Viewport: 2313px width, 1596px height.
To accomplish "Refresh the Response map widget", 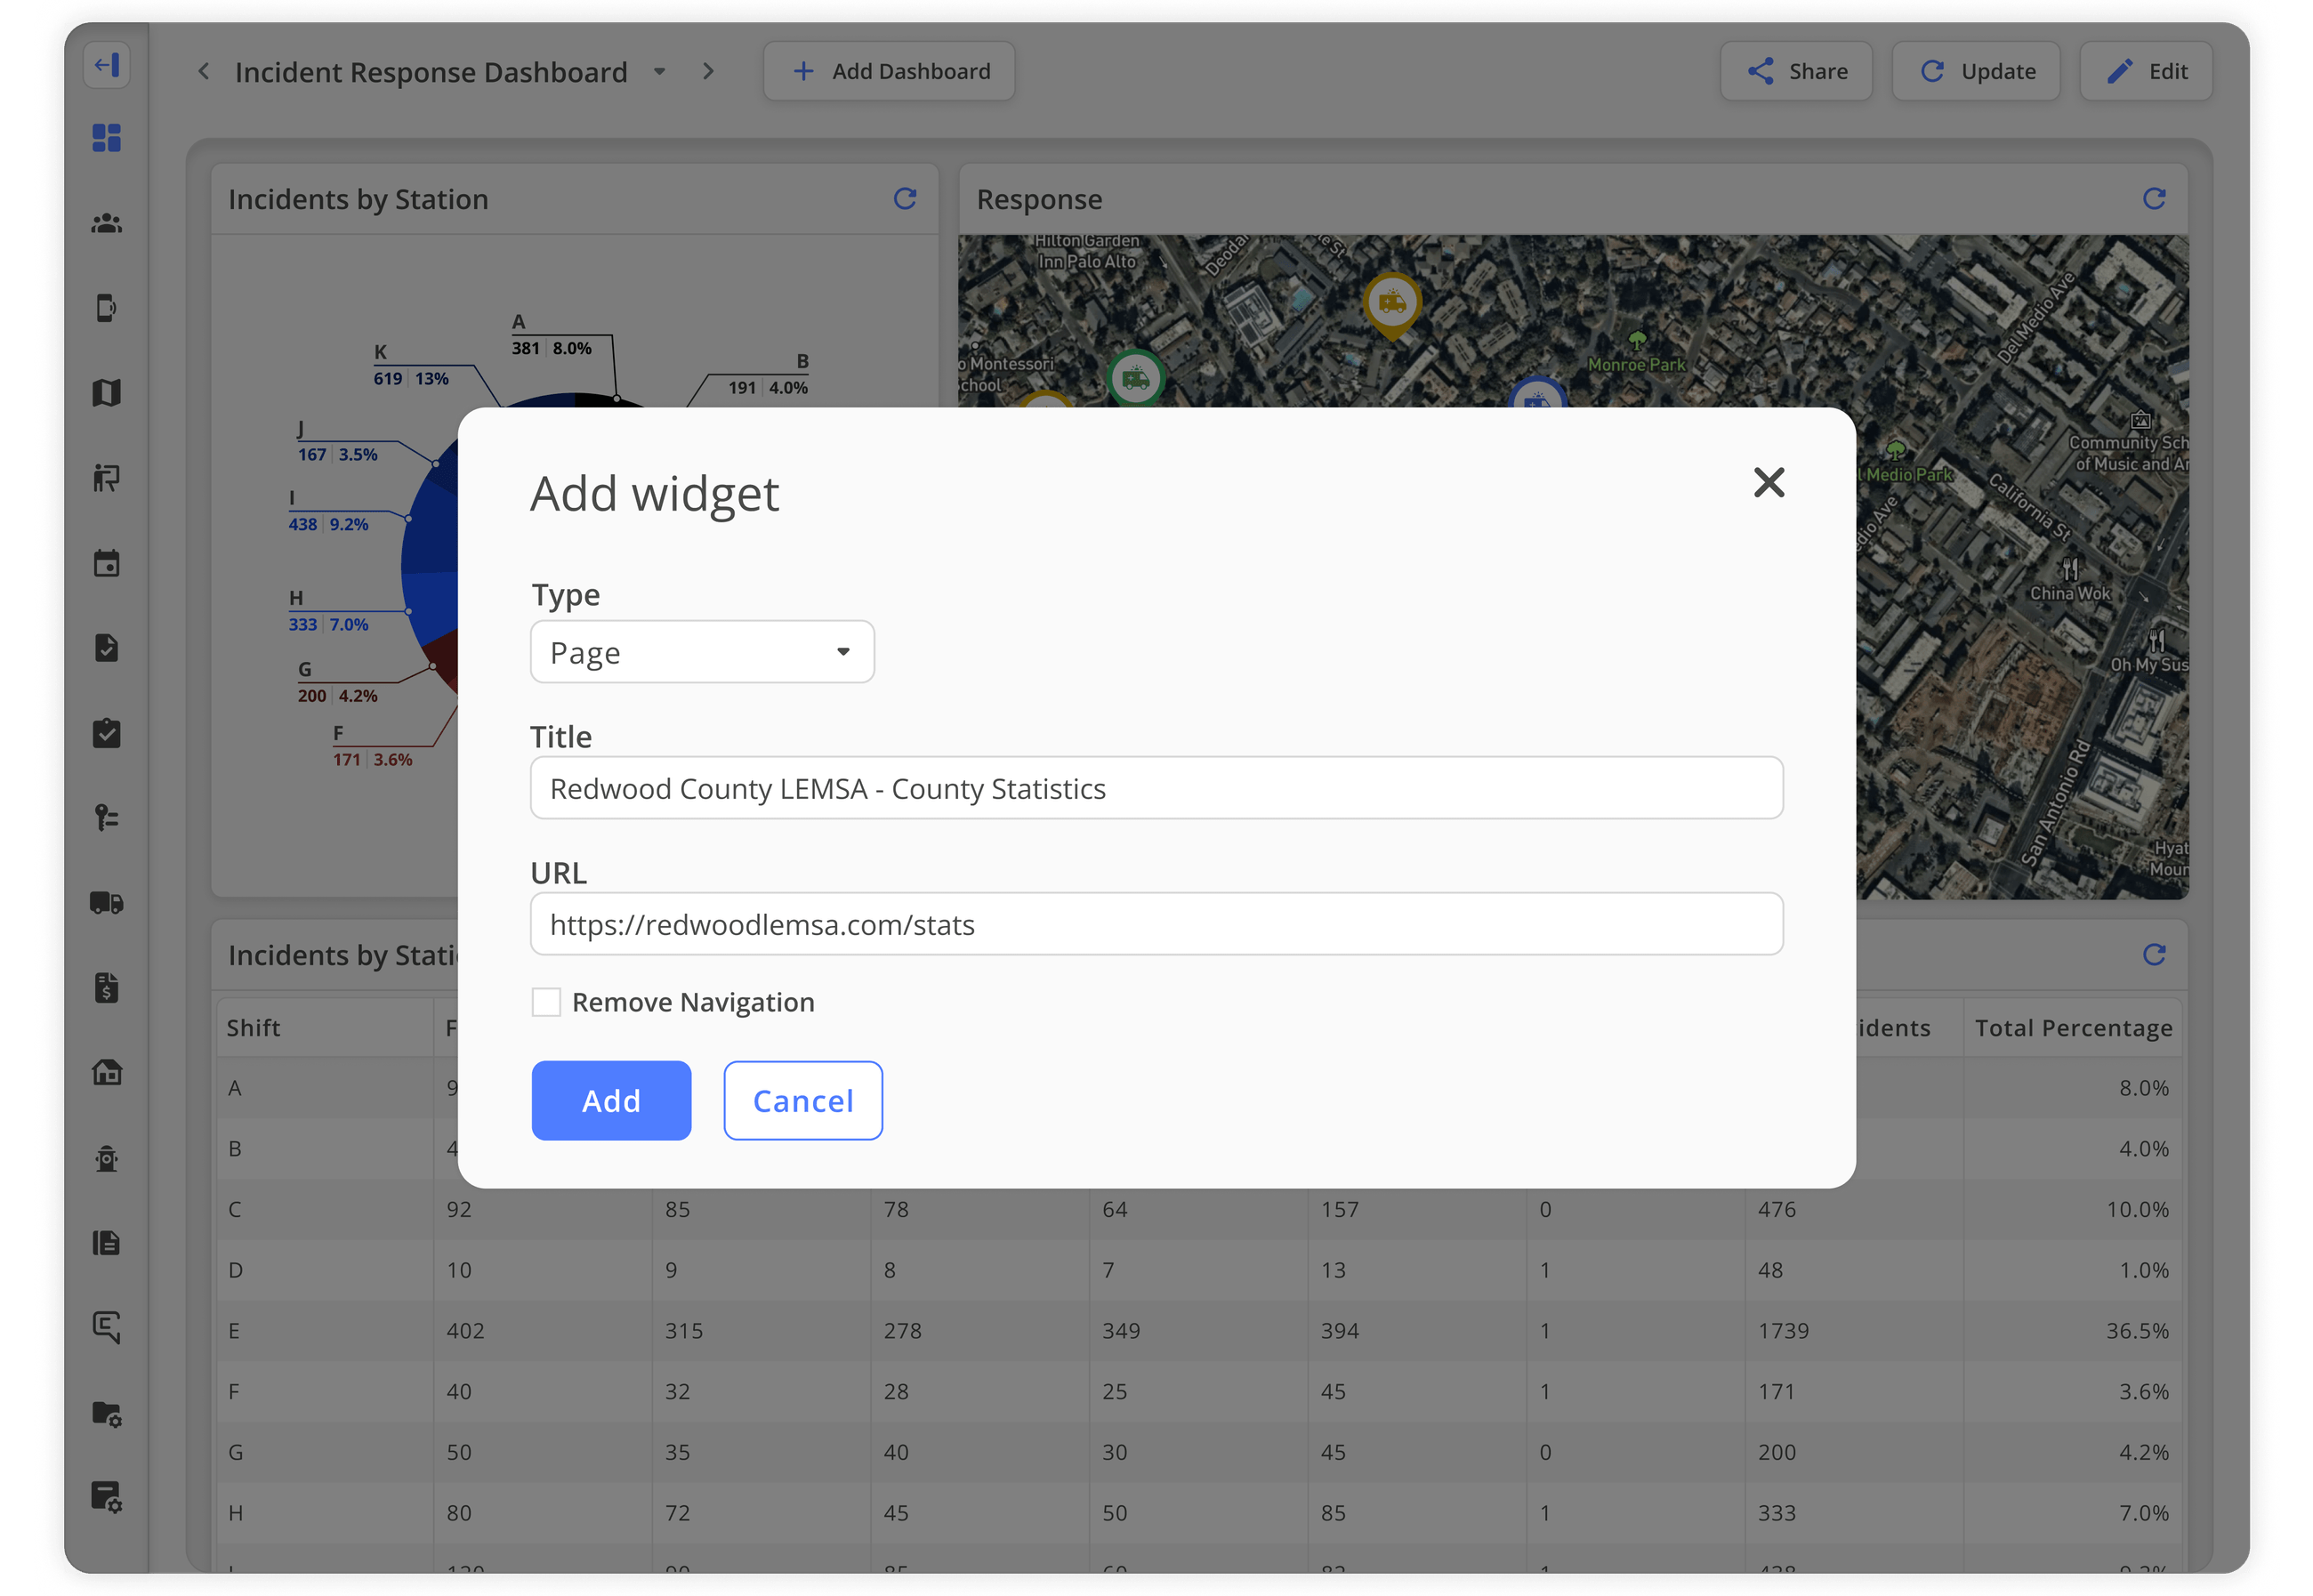I will (2154, 198).
